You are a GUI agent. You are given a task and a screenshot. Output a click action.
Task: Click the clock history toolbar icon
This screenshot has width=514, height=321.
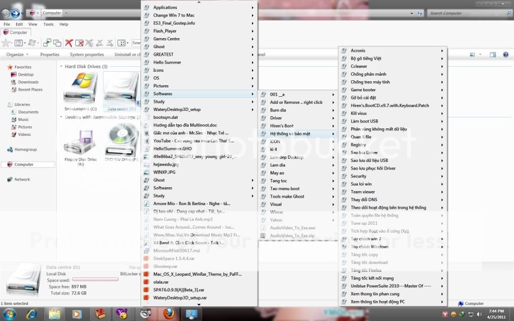[19, 43]
